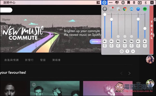This screenshot has width=156, height=96.
Task: Open the dark bearded man album cover
Action: pyautogui.click(x=13, y=88)
